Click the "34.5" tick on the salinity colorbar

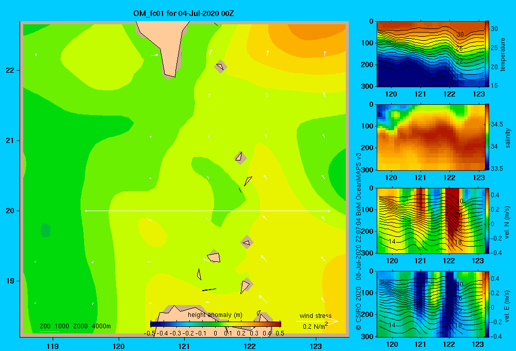(x=497, y=124)
